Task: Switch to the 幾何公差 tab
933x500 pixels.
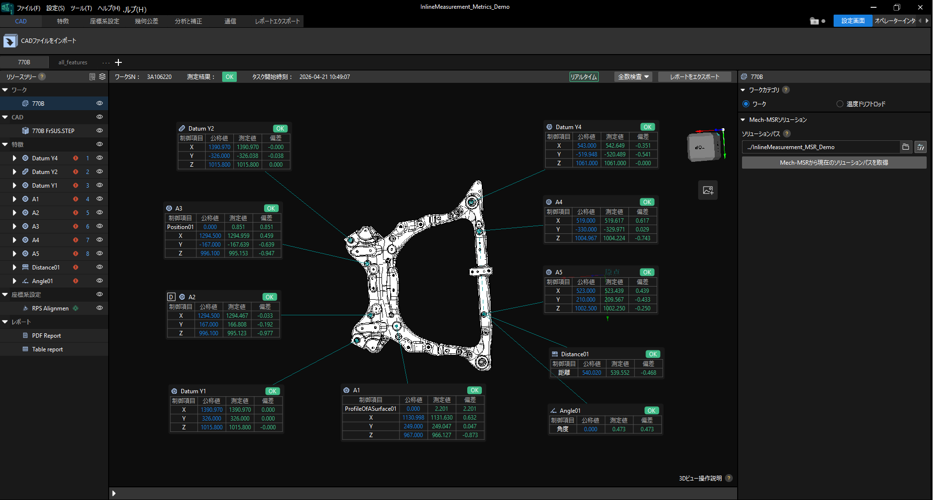Action: 147,21
